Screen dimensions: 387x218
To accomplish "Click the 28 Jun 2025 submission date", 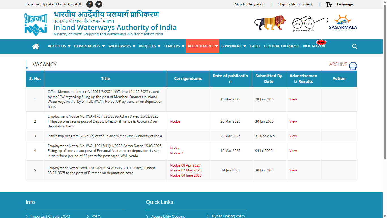I will [264, 99].
